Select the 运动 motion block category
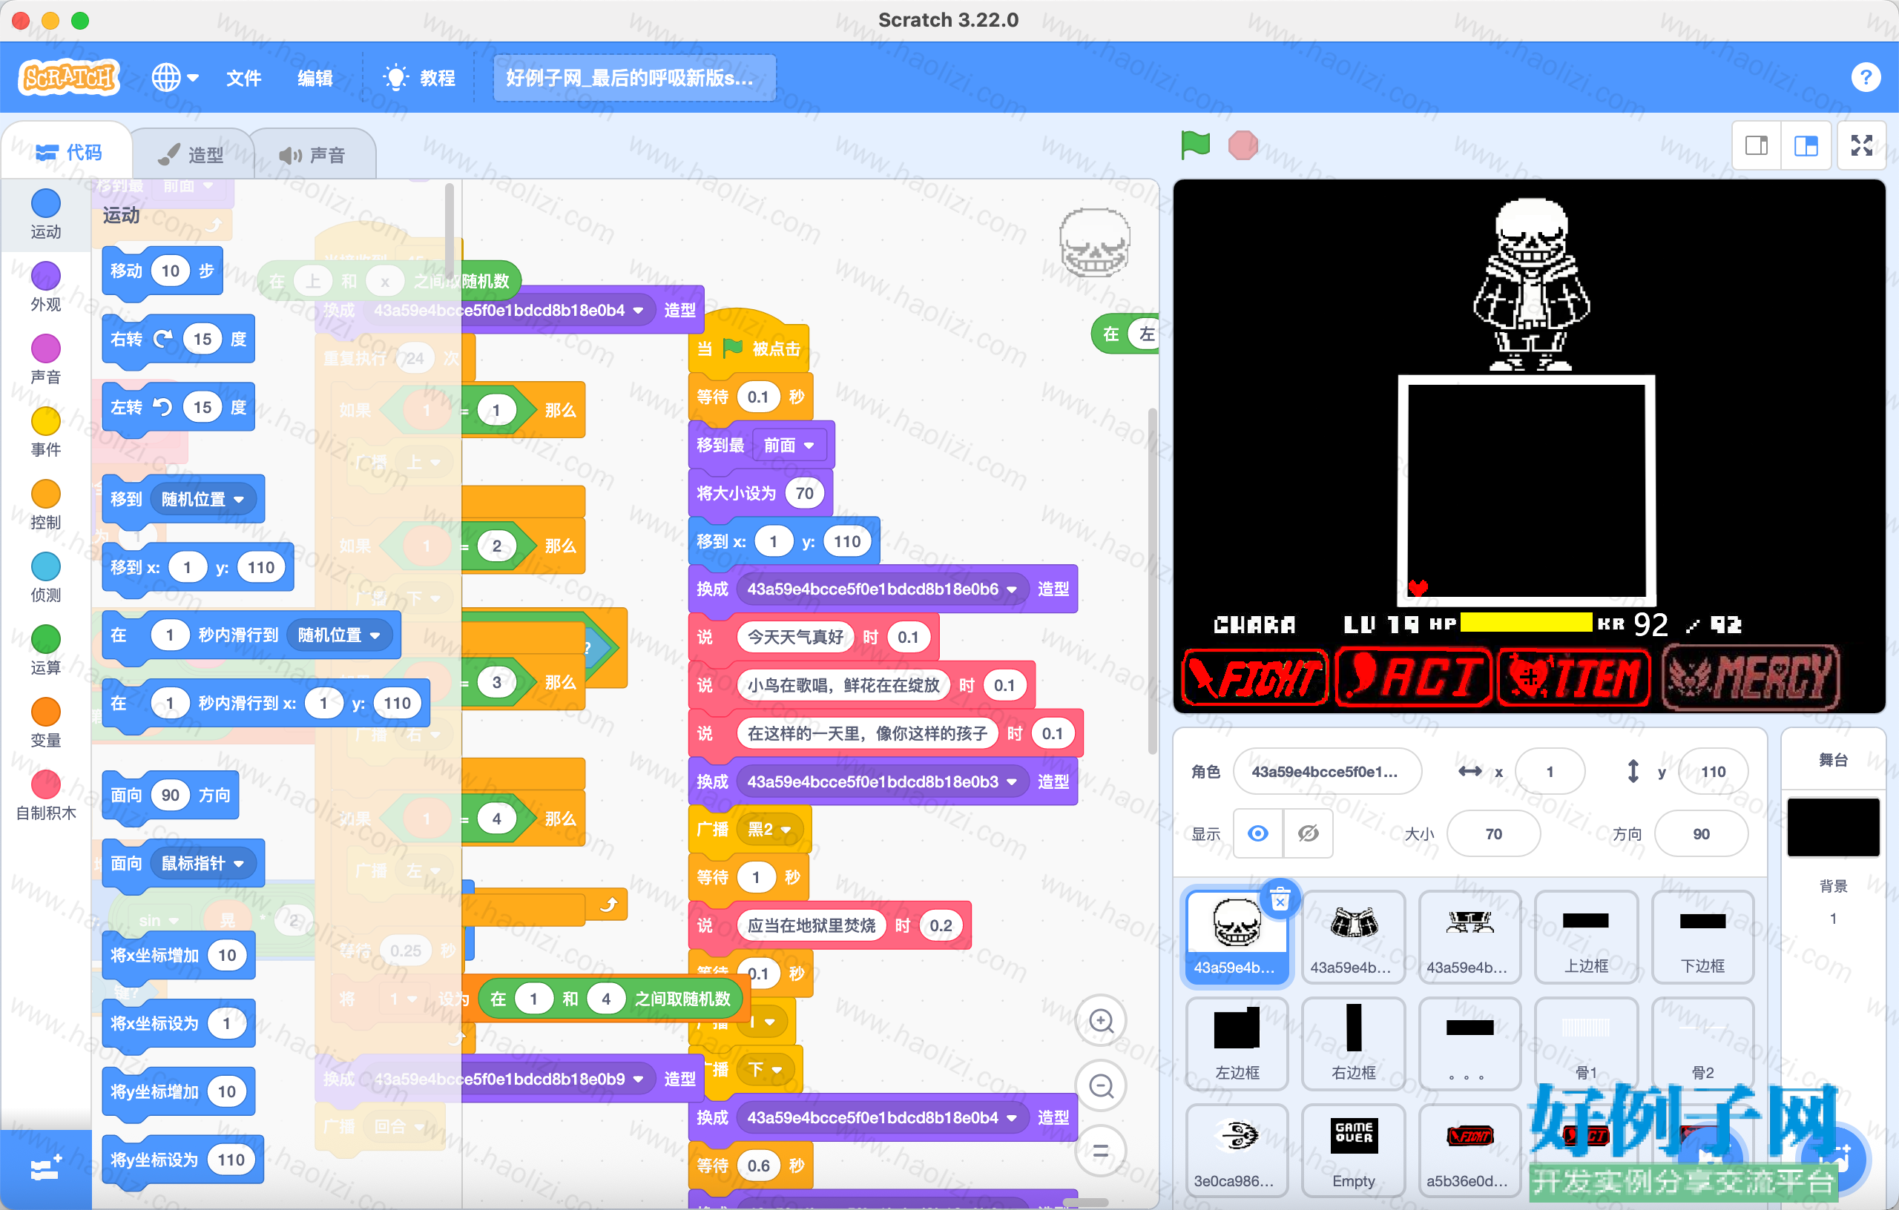1899x1210 pixels. 46,214
